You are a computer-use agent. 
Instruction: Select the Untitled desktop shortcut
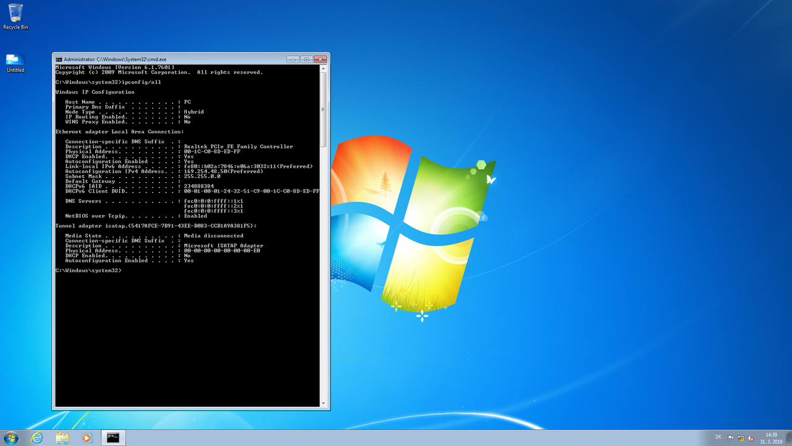click(x=15, y=63)
